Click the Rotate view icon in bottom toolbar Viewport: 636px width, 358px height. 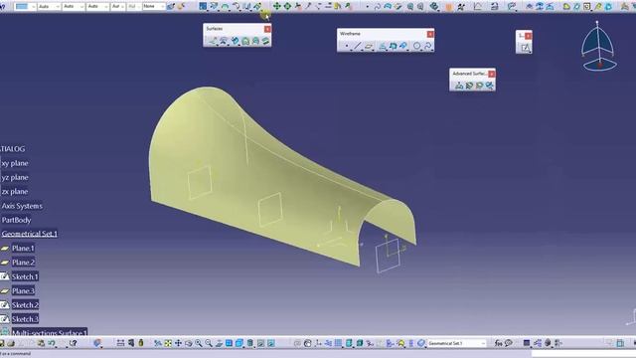tap(188, 343)
